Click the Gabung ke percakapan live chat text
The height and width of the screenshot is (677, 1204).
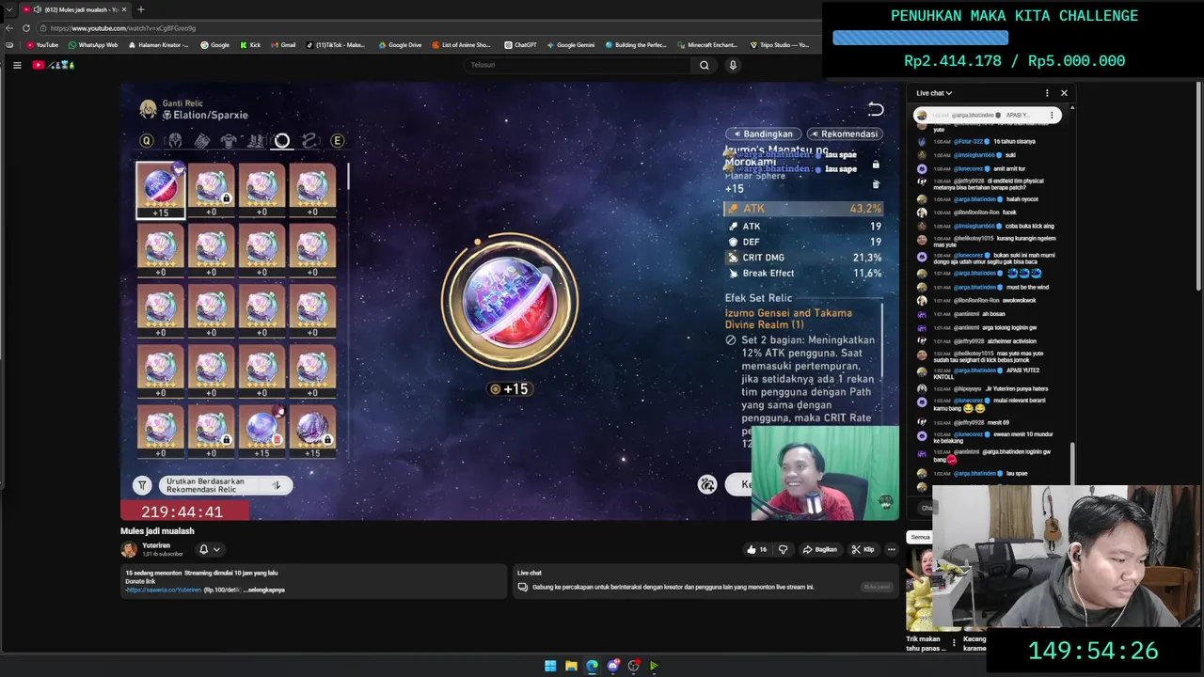click(x=673, y=587)
